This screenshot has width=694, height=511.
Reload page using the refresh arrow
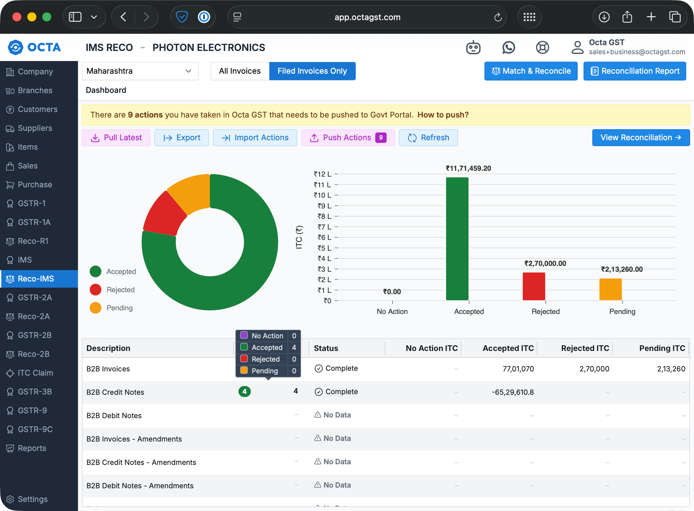[498, 17]
